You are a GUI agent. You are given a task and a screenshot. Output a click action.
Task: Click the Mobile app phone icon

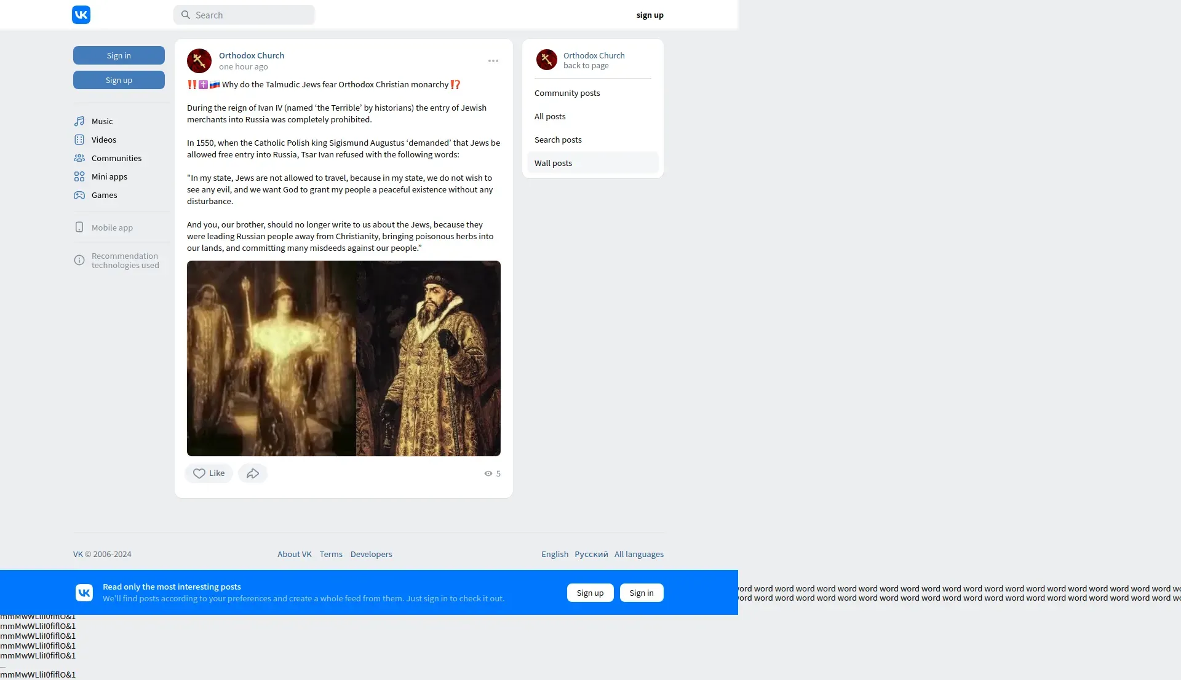pos(79,227)
